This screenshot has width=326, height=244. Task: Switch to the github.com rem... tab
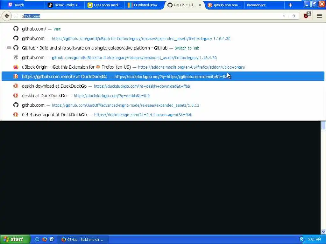coord(224,5)
